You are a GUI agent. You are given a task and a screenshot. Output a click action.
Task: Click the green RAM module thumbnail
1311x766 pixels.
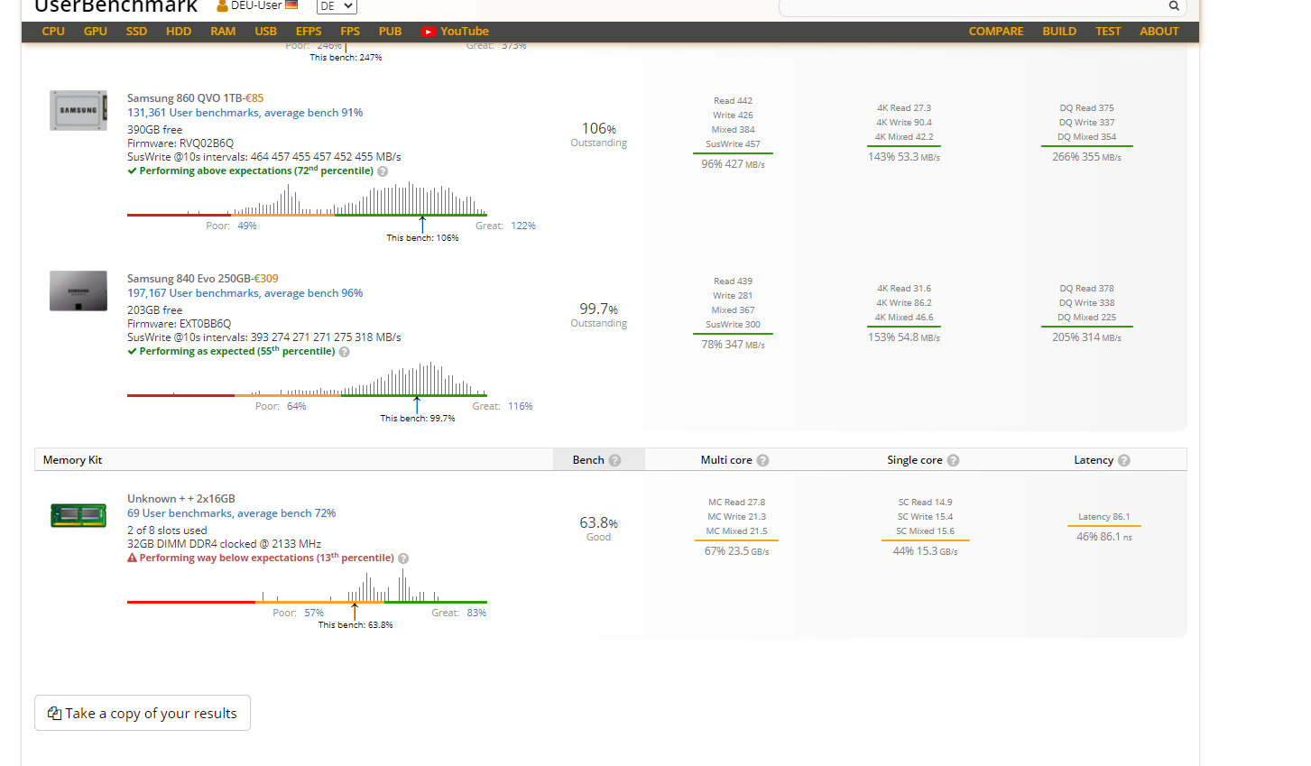[x=78, y=515]
